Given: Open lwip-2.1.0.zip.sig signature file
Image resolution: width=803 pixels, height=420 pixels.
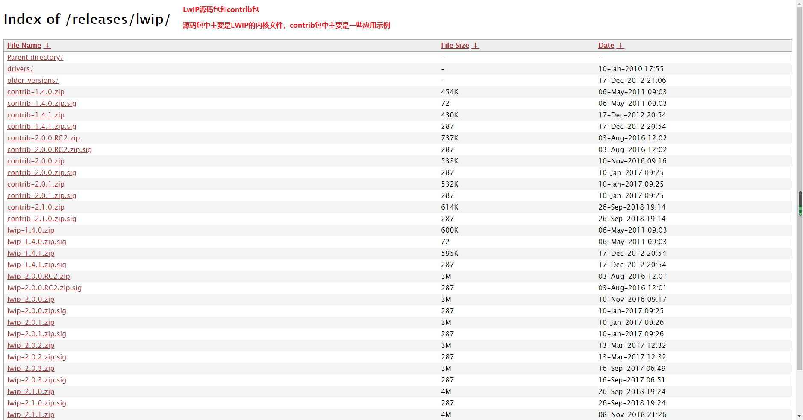Looking at the screenshot, I should coord(37,403).
